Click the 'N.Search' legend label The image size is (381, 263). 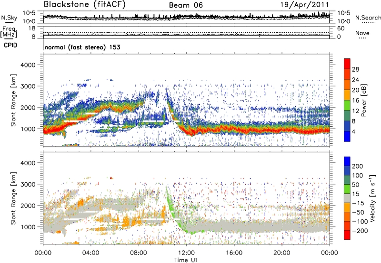click(368, 18)
